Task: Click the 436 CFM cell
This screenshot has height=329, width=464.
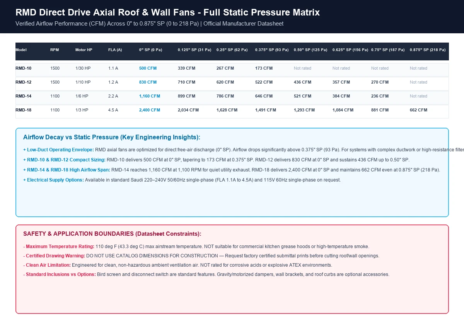Action: pos(303,82)
